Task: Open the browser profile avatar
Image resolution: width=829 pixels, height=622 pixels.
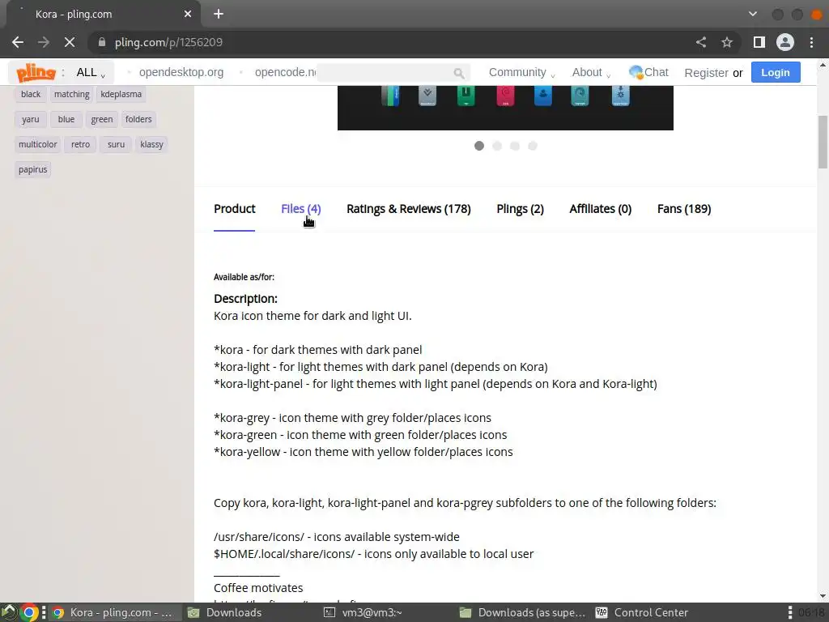Action: pyautogui.click(x=785, y=42)
